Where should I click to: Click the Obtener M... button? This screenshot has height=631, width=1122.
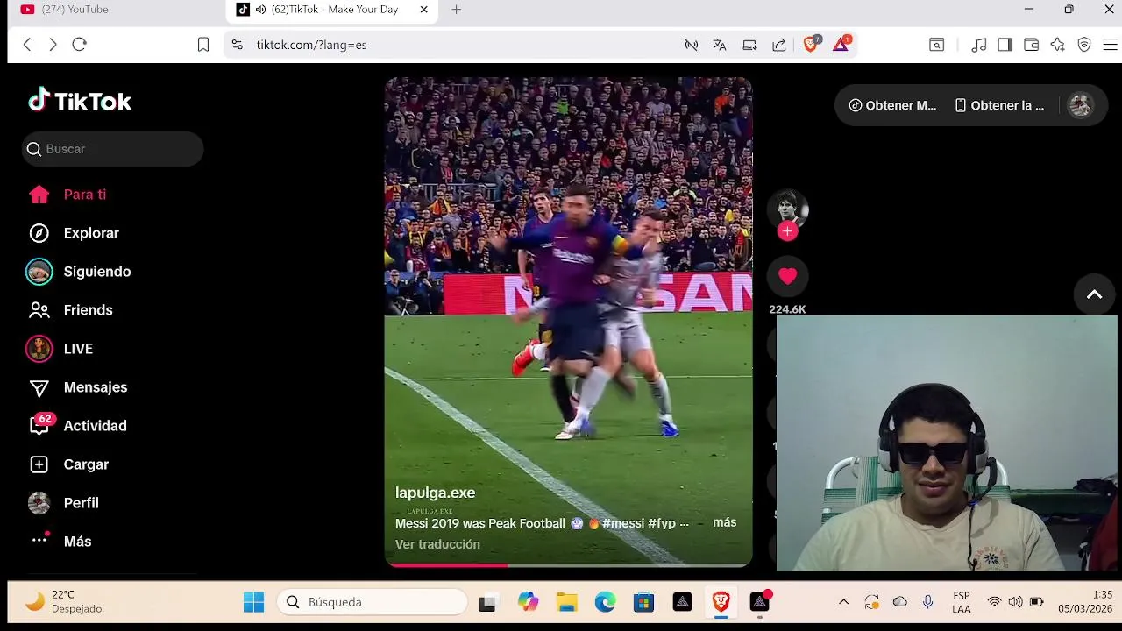[x=892, y=105]
